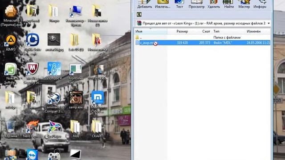
Task: Run the Тест archive test tool
Action: (x=179, y=4)
